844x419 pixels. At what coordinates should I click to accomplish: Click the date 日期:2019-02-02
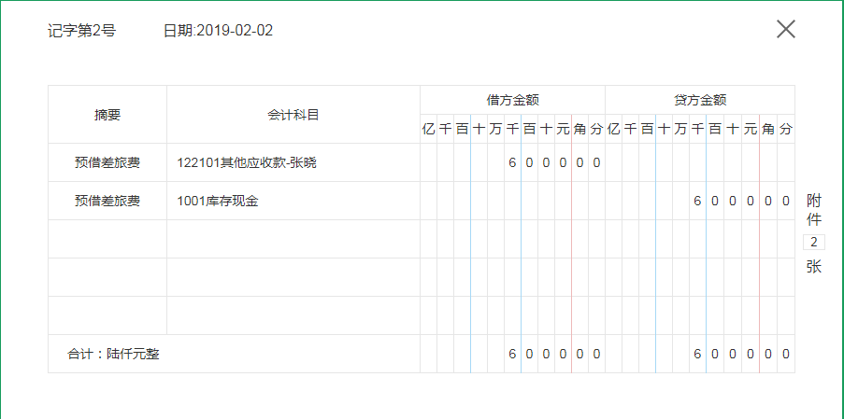click(x=218, y=31)
